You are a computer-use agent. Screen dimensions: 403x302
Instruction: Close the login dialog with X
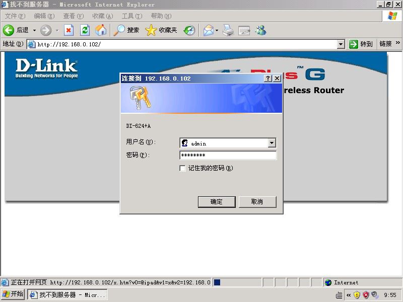(277, 79)
